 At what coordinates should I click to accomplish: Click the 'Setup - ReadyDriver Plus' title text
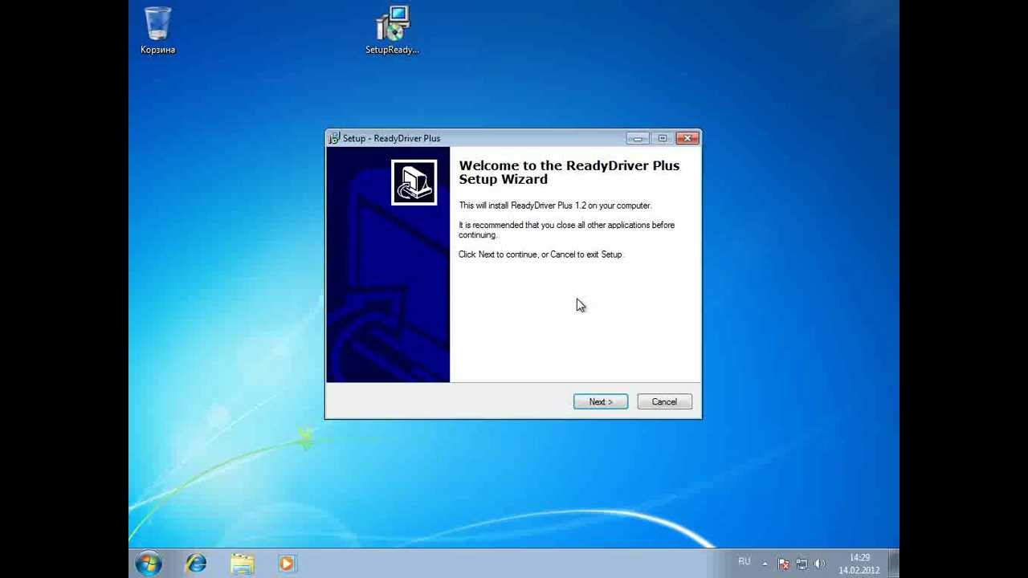[x=391, y=138]
